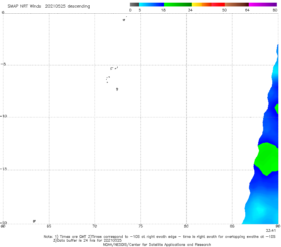Click color bar label '34'

point(190,10)
